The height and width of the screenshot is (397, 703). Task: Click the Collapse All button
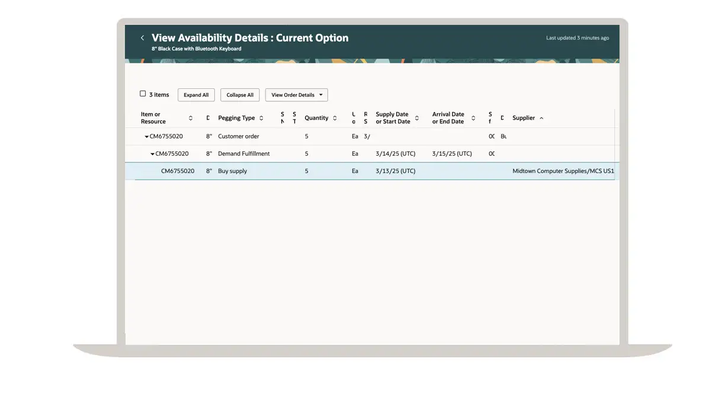pyautogui.click(x=240, y=95)
